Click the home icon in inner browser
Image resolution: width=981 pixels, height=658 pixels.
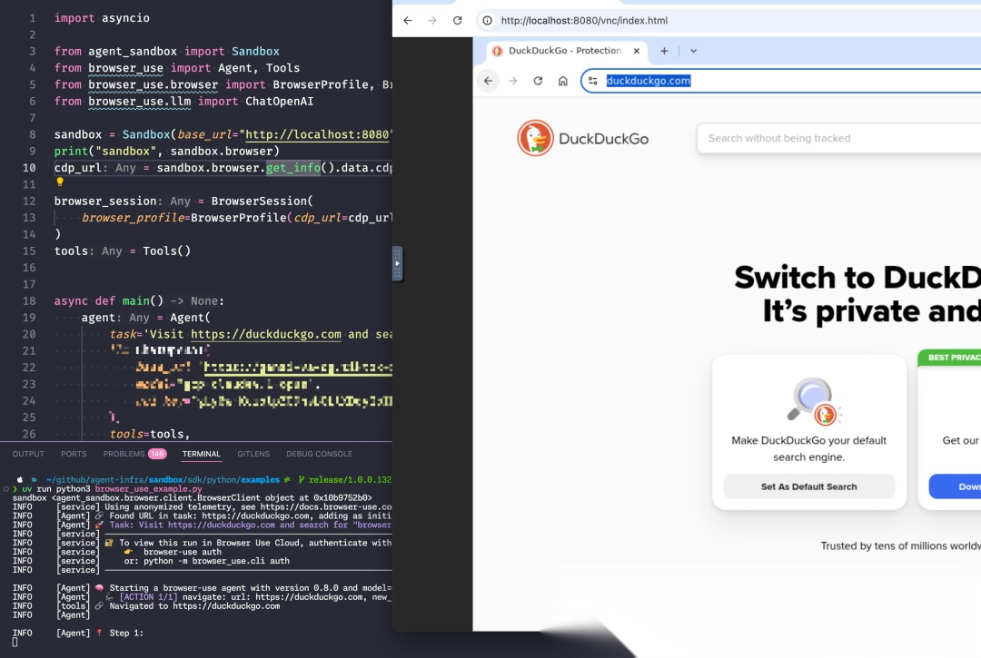(x=563, y=81)
